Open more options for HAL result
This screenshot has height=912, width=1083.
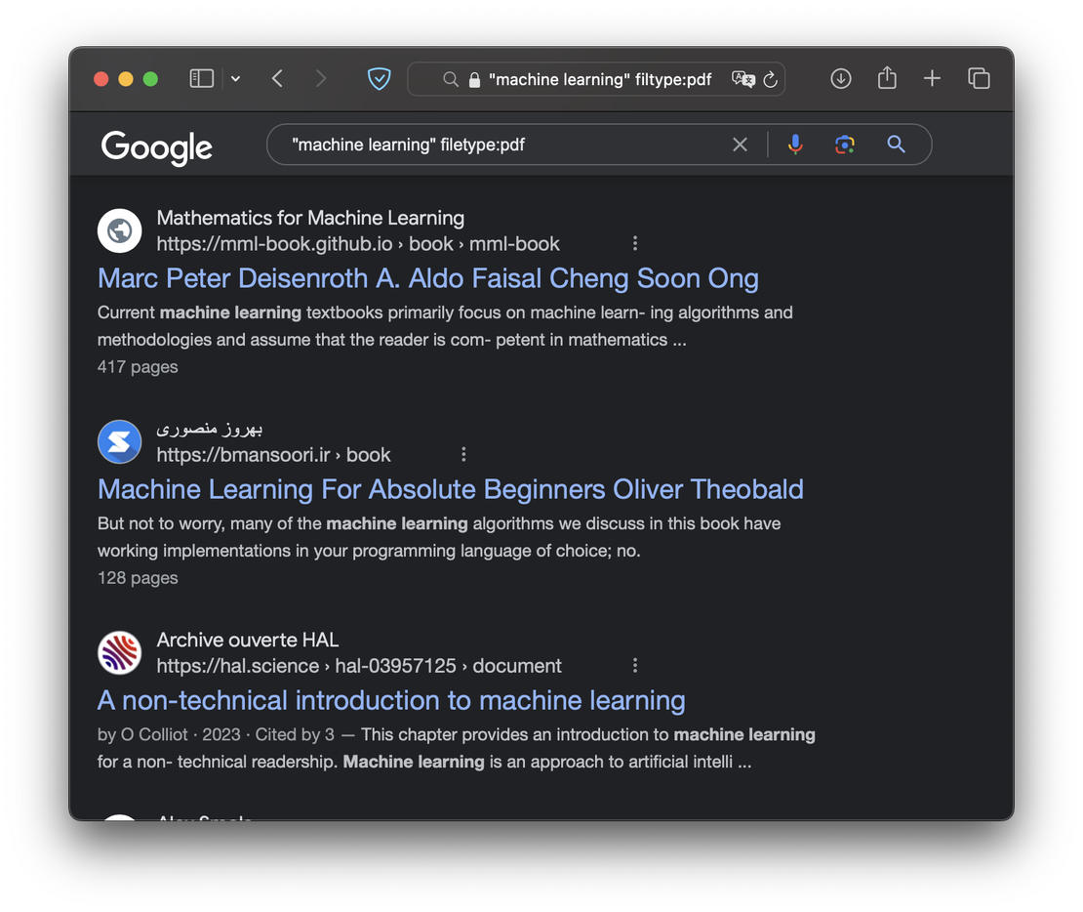[x=635, y=665]
